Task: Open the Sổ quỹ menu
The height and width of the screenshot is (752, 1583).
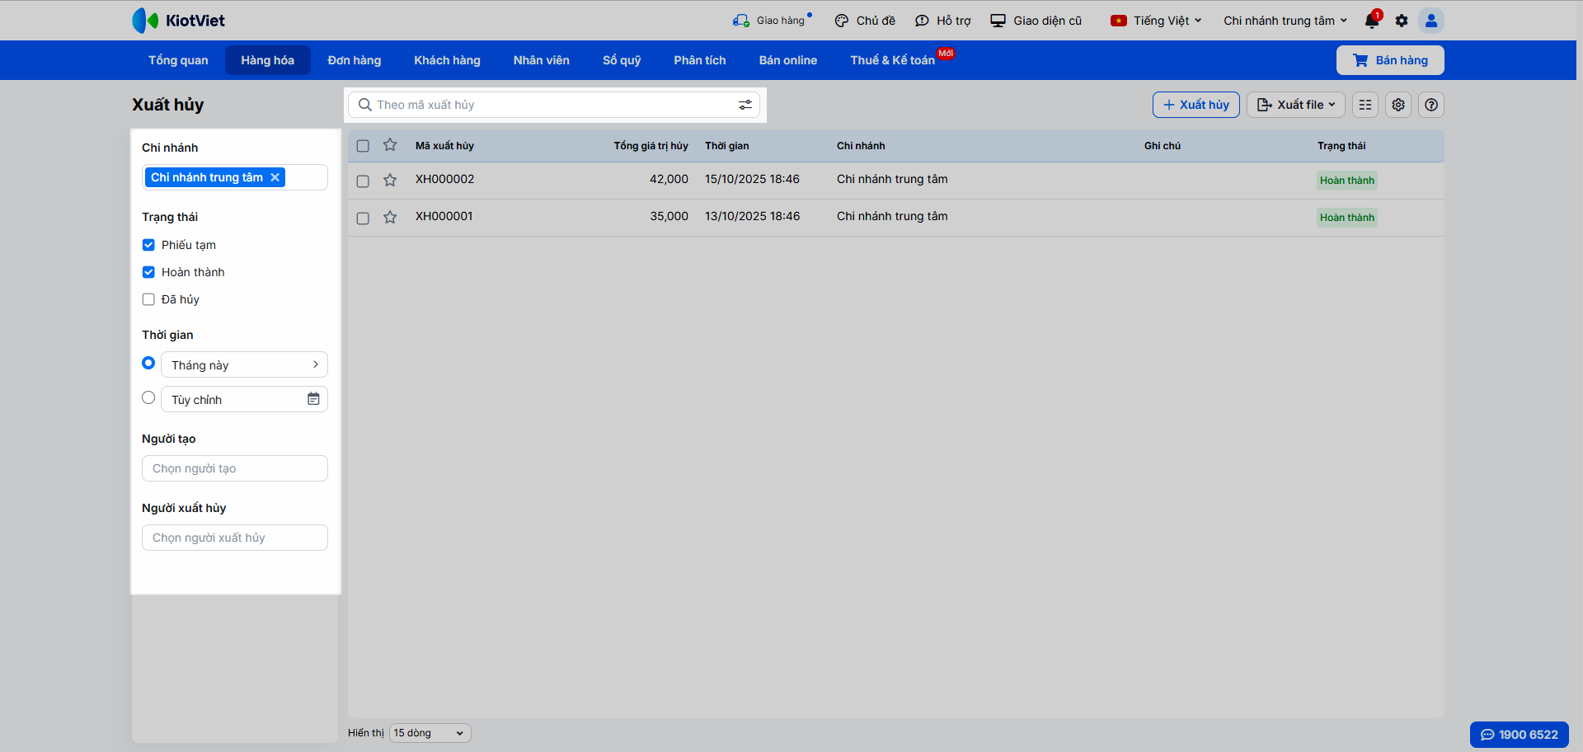Action: point(622,60)
